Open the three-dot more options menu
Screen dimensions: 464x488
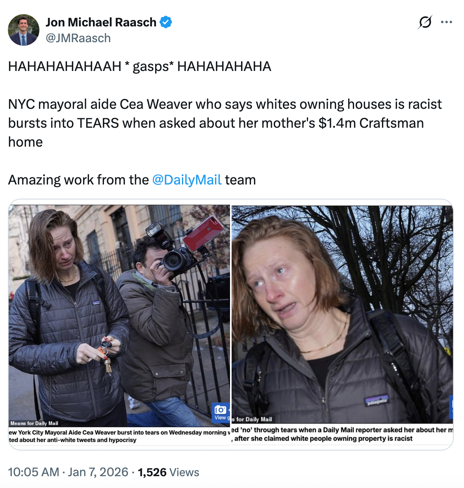pos(446,22)
